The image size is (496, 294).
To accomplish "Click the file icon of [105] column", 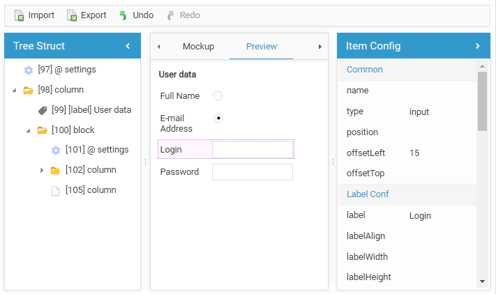I will [56, 191].
